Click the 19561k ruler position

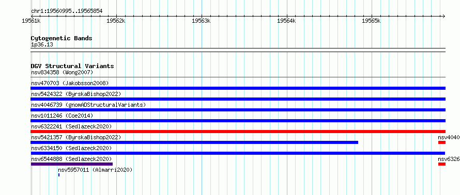tap(31, 21)
